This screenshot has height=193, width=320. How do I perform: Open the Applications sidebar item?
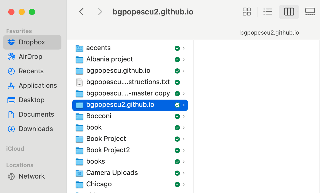click(38, 85)
